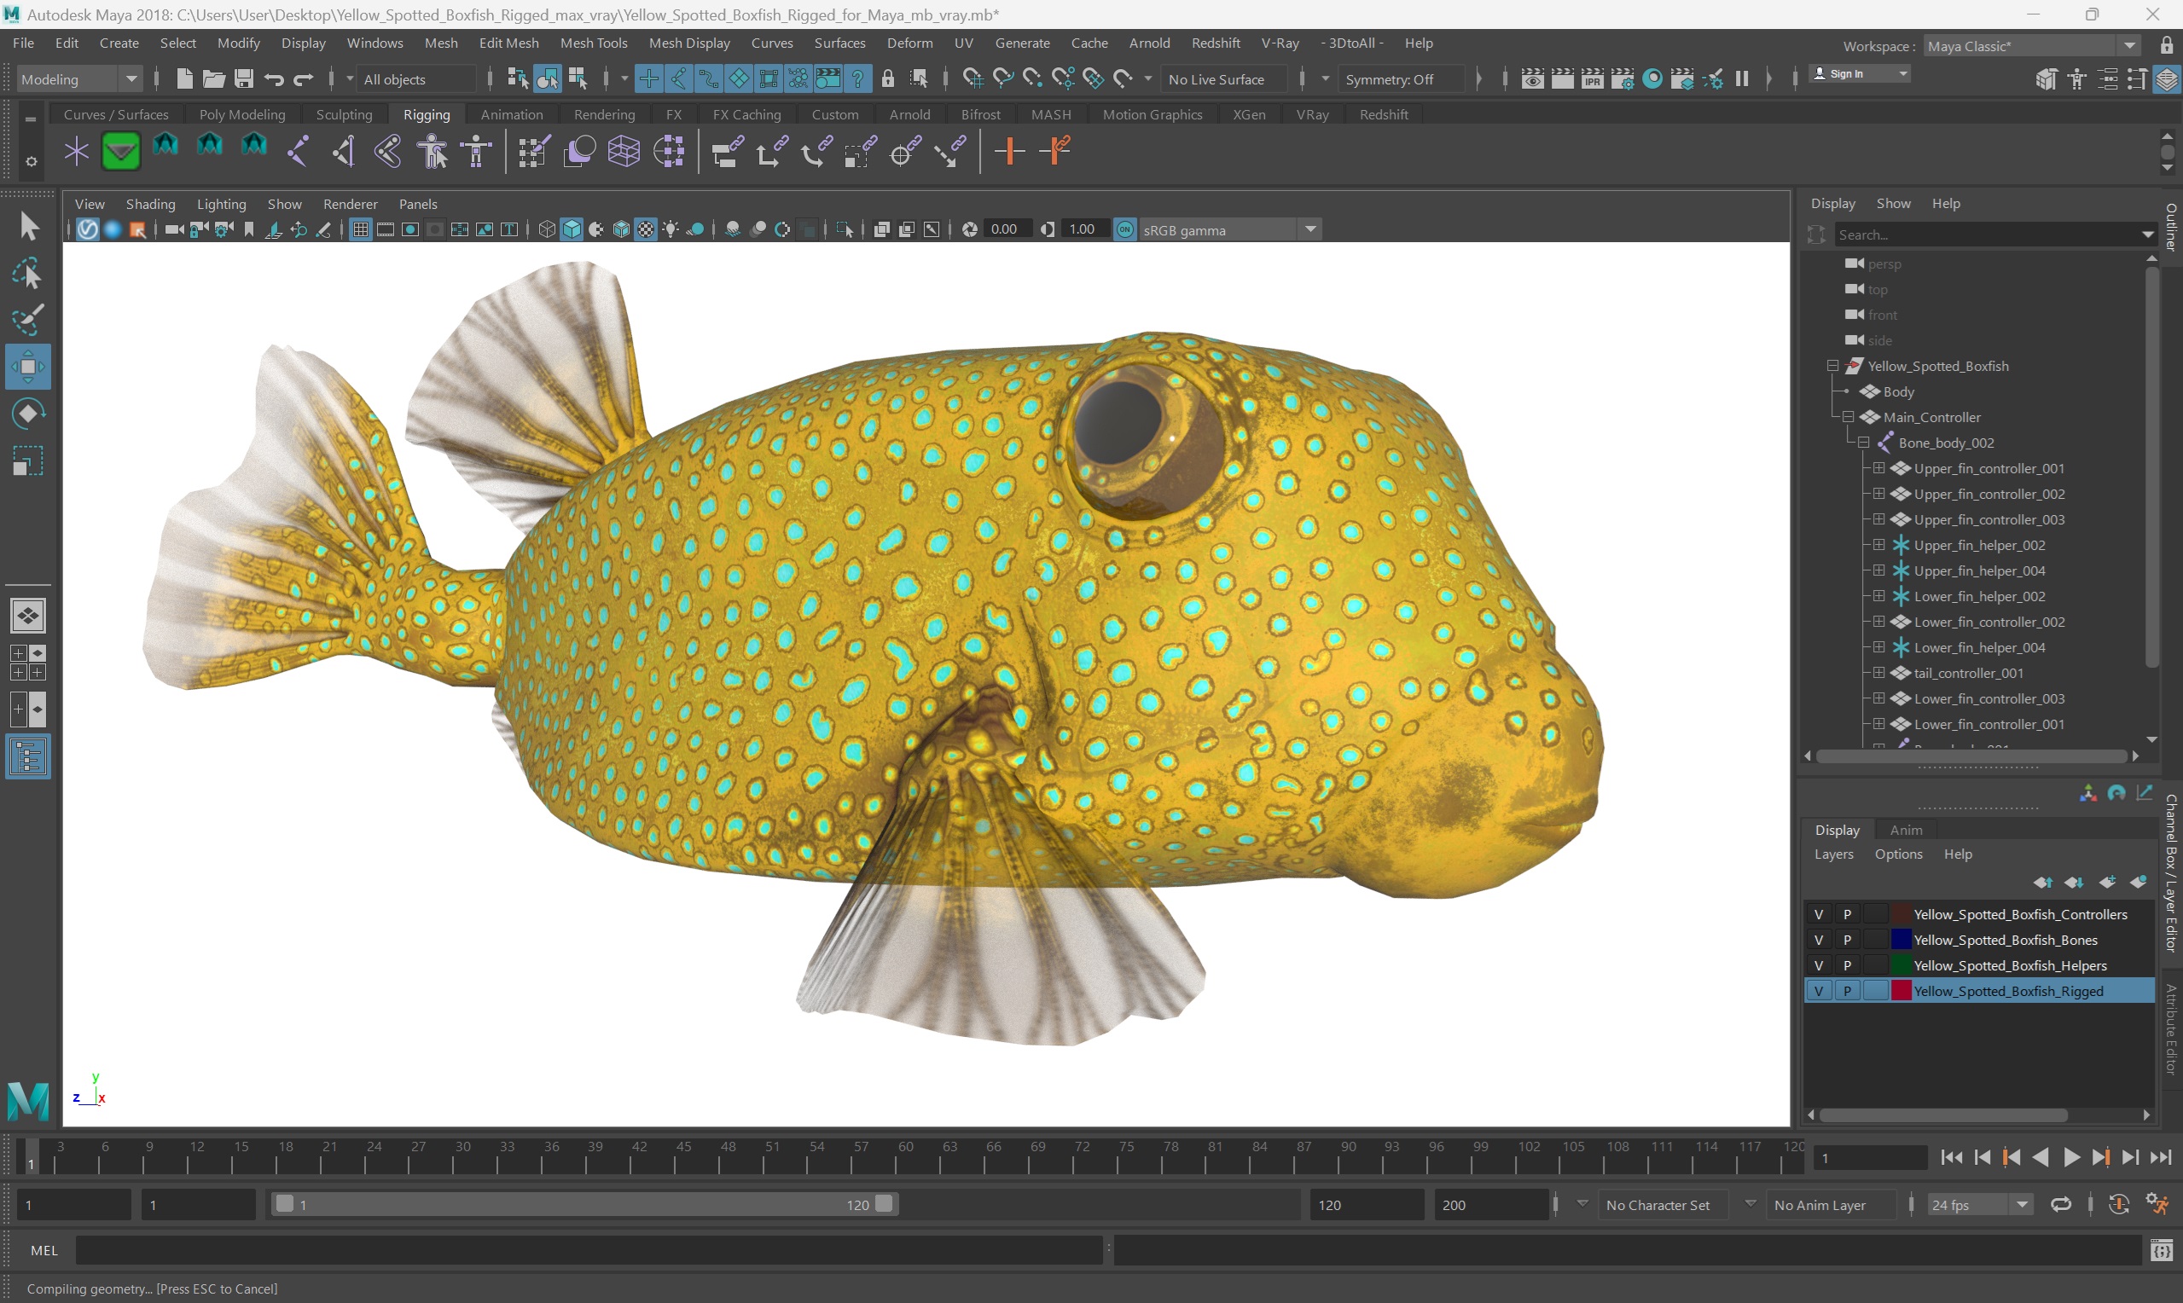Click the blue Yellow_Spotted_Boxfish_Bones layer color swatch
This screenshot has width=2183, height=1303.
tap(1901, 940)
